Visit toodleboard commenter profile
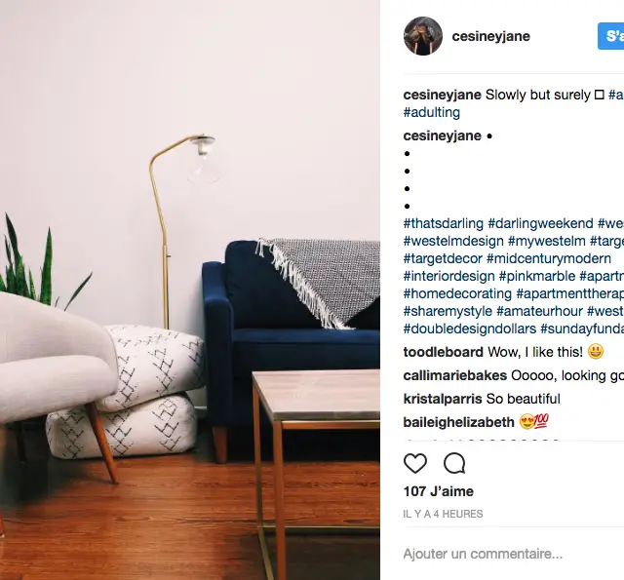Image resolution: width=624 pixels, height=580 pixels. (x=443, y=352)
